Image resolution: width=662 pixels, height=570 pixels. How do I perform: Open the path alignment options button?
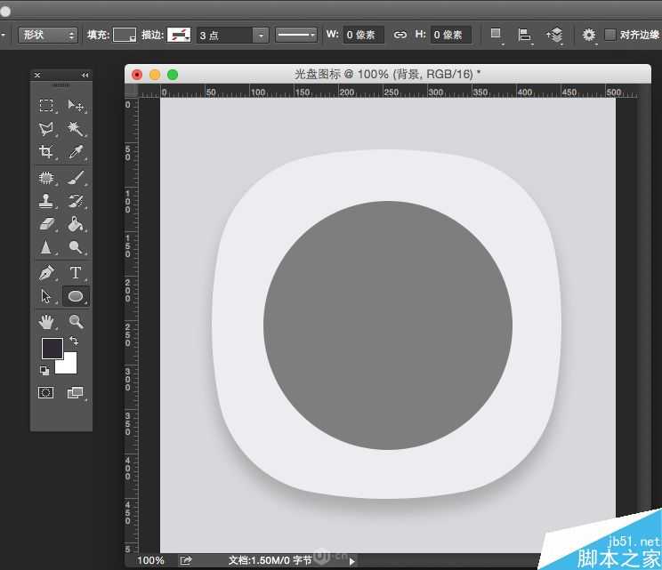click(525, 35)
